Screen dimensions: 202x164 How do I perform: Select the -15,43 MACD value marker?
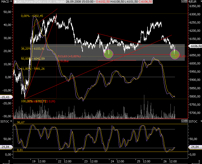click(6, 97)
